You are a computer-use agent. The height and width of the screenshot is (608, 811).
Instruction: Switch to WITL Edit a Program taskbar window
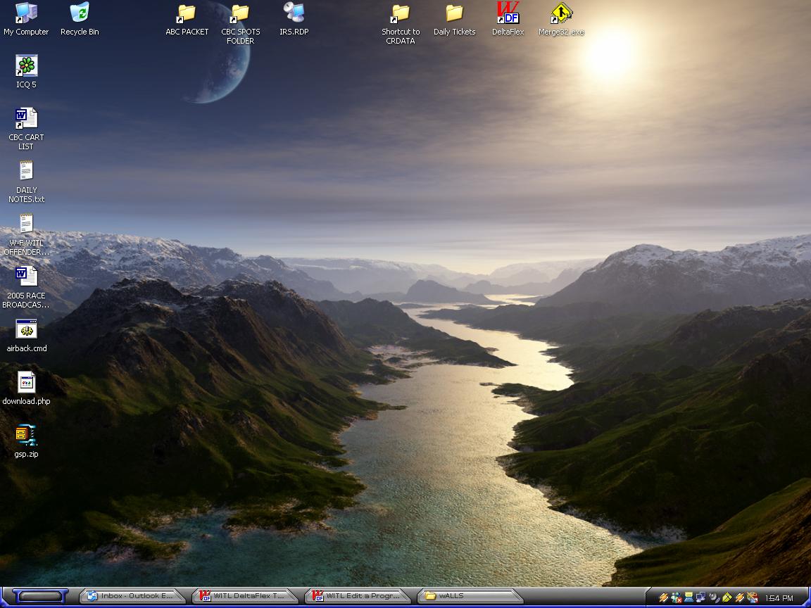358,596
